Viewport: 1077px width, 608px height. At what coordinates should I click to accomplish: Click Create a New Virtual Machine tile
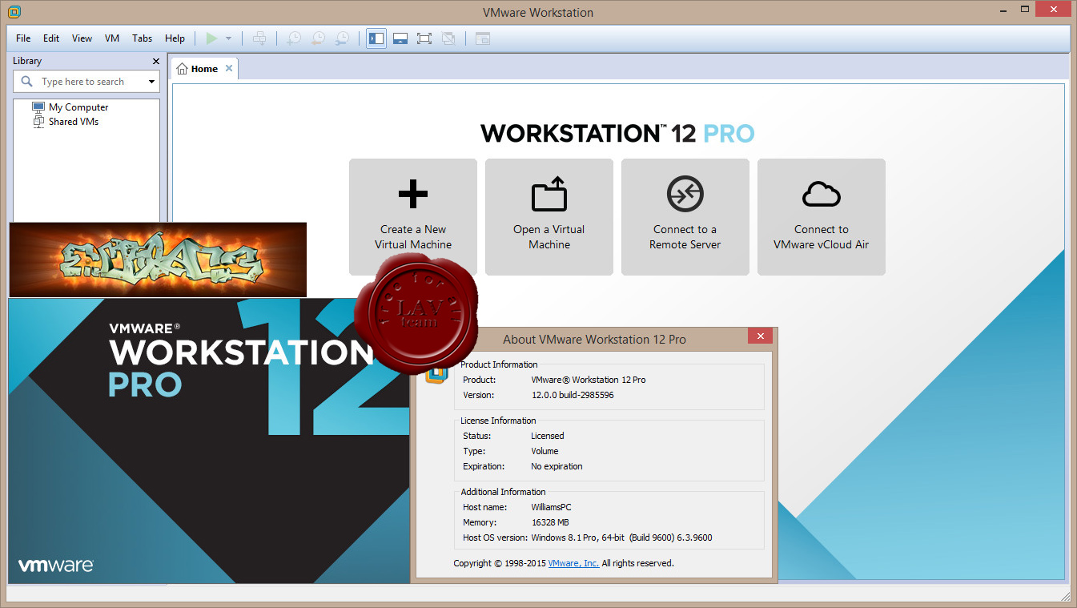[413, 217]
